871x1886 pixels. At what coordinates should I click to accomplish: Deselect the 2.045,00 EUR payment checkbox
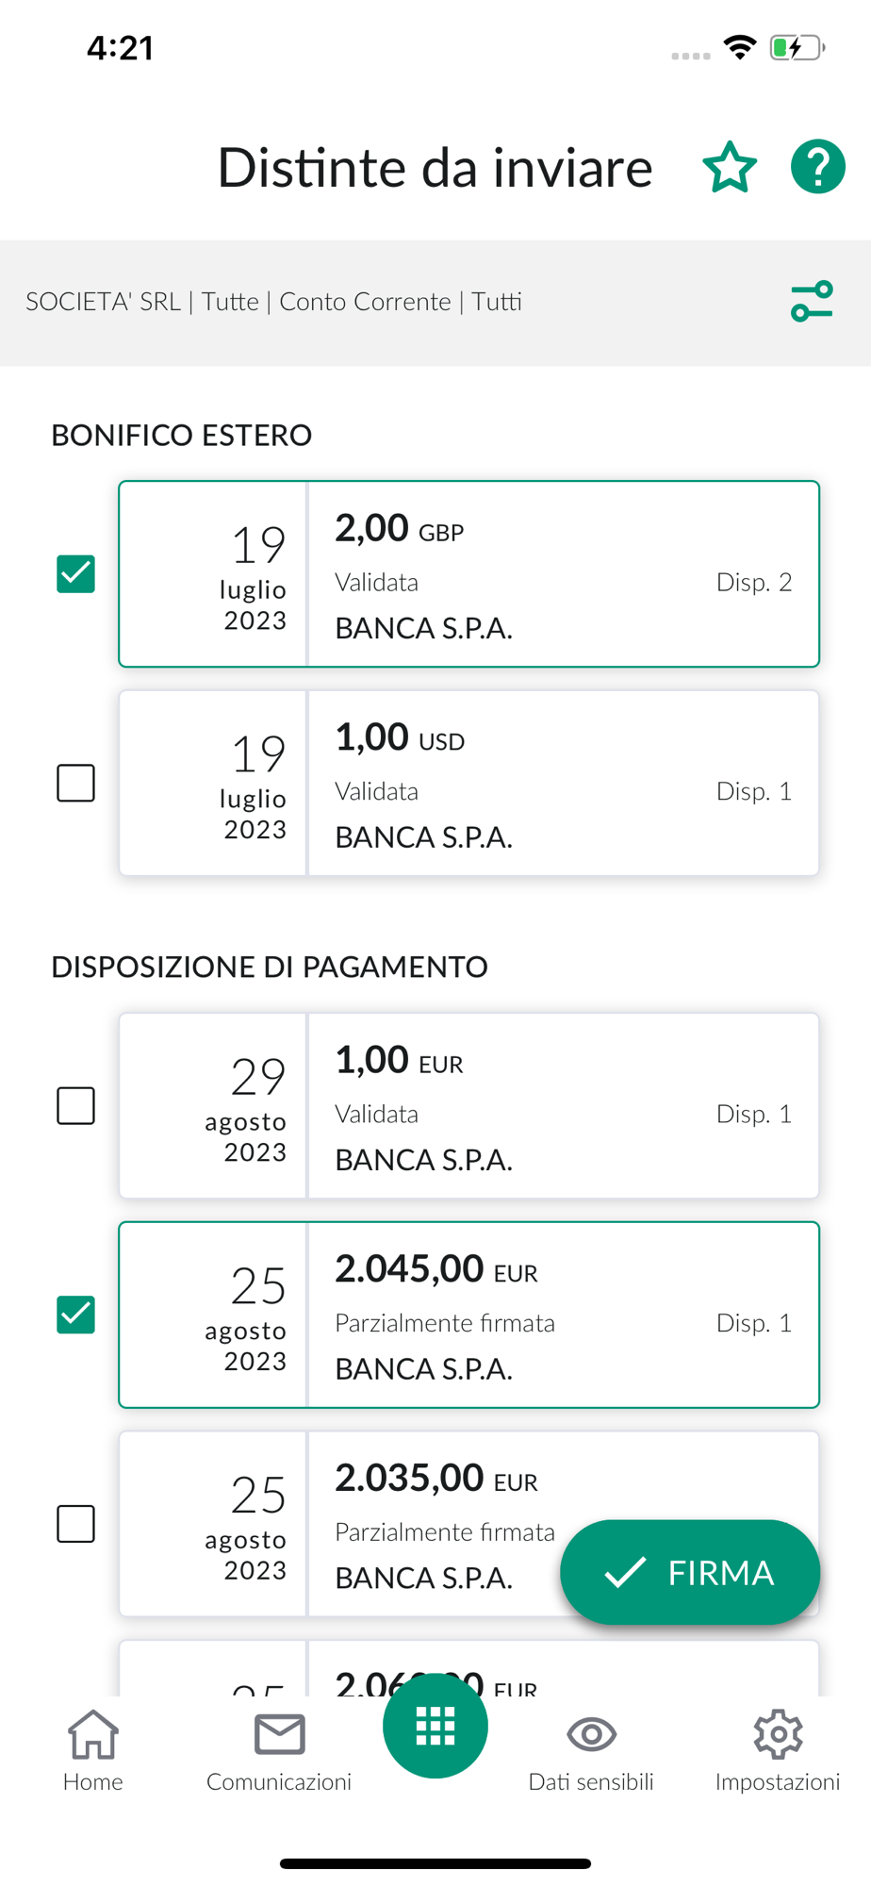coord(76,1315)
